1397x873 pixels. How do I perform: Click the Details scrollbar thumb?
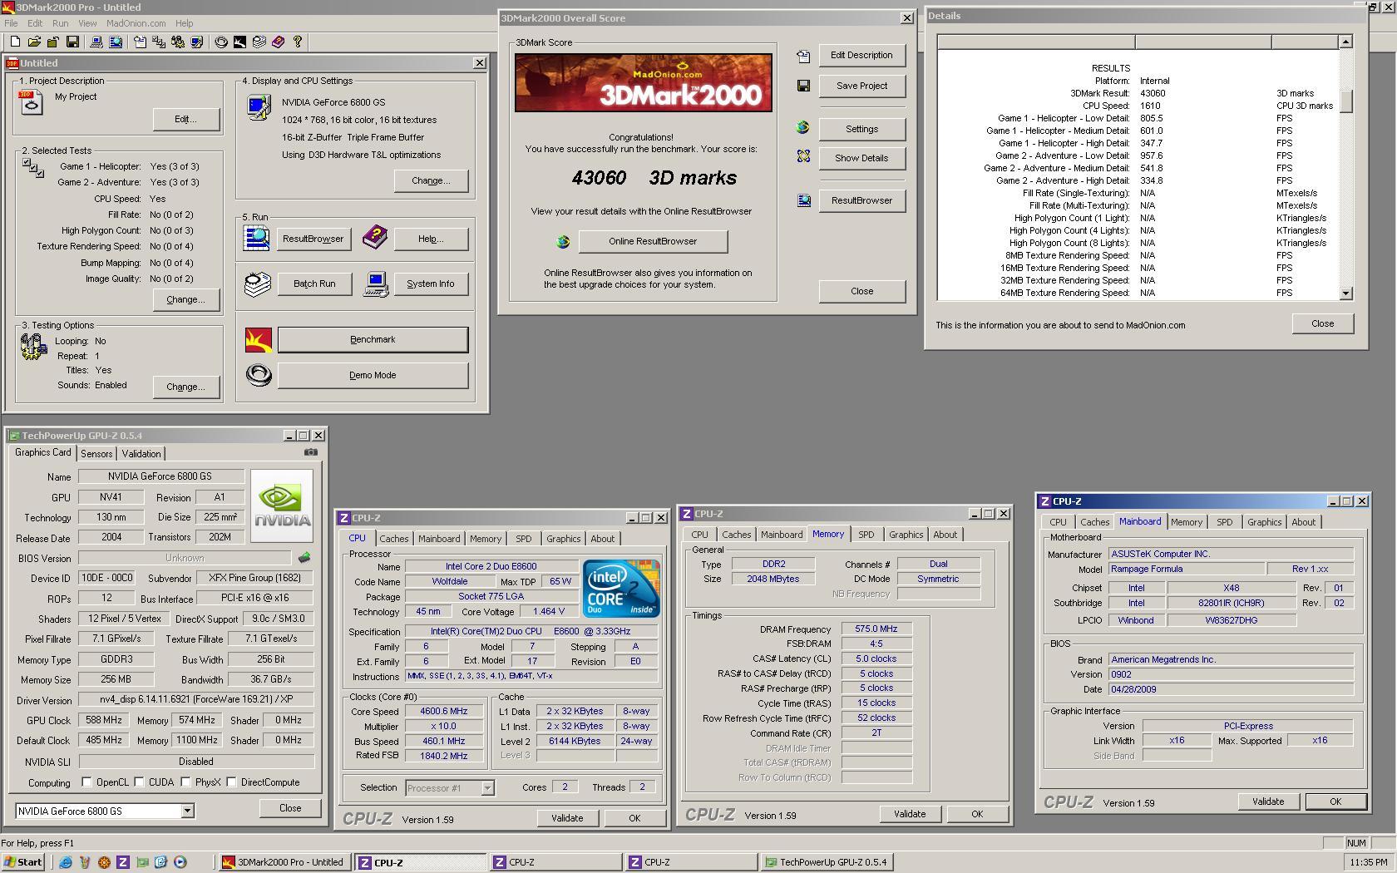(1345, 101)
